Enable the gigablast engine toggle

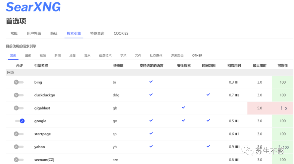point(19,108)
